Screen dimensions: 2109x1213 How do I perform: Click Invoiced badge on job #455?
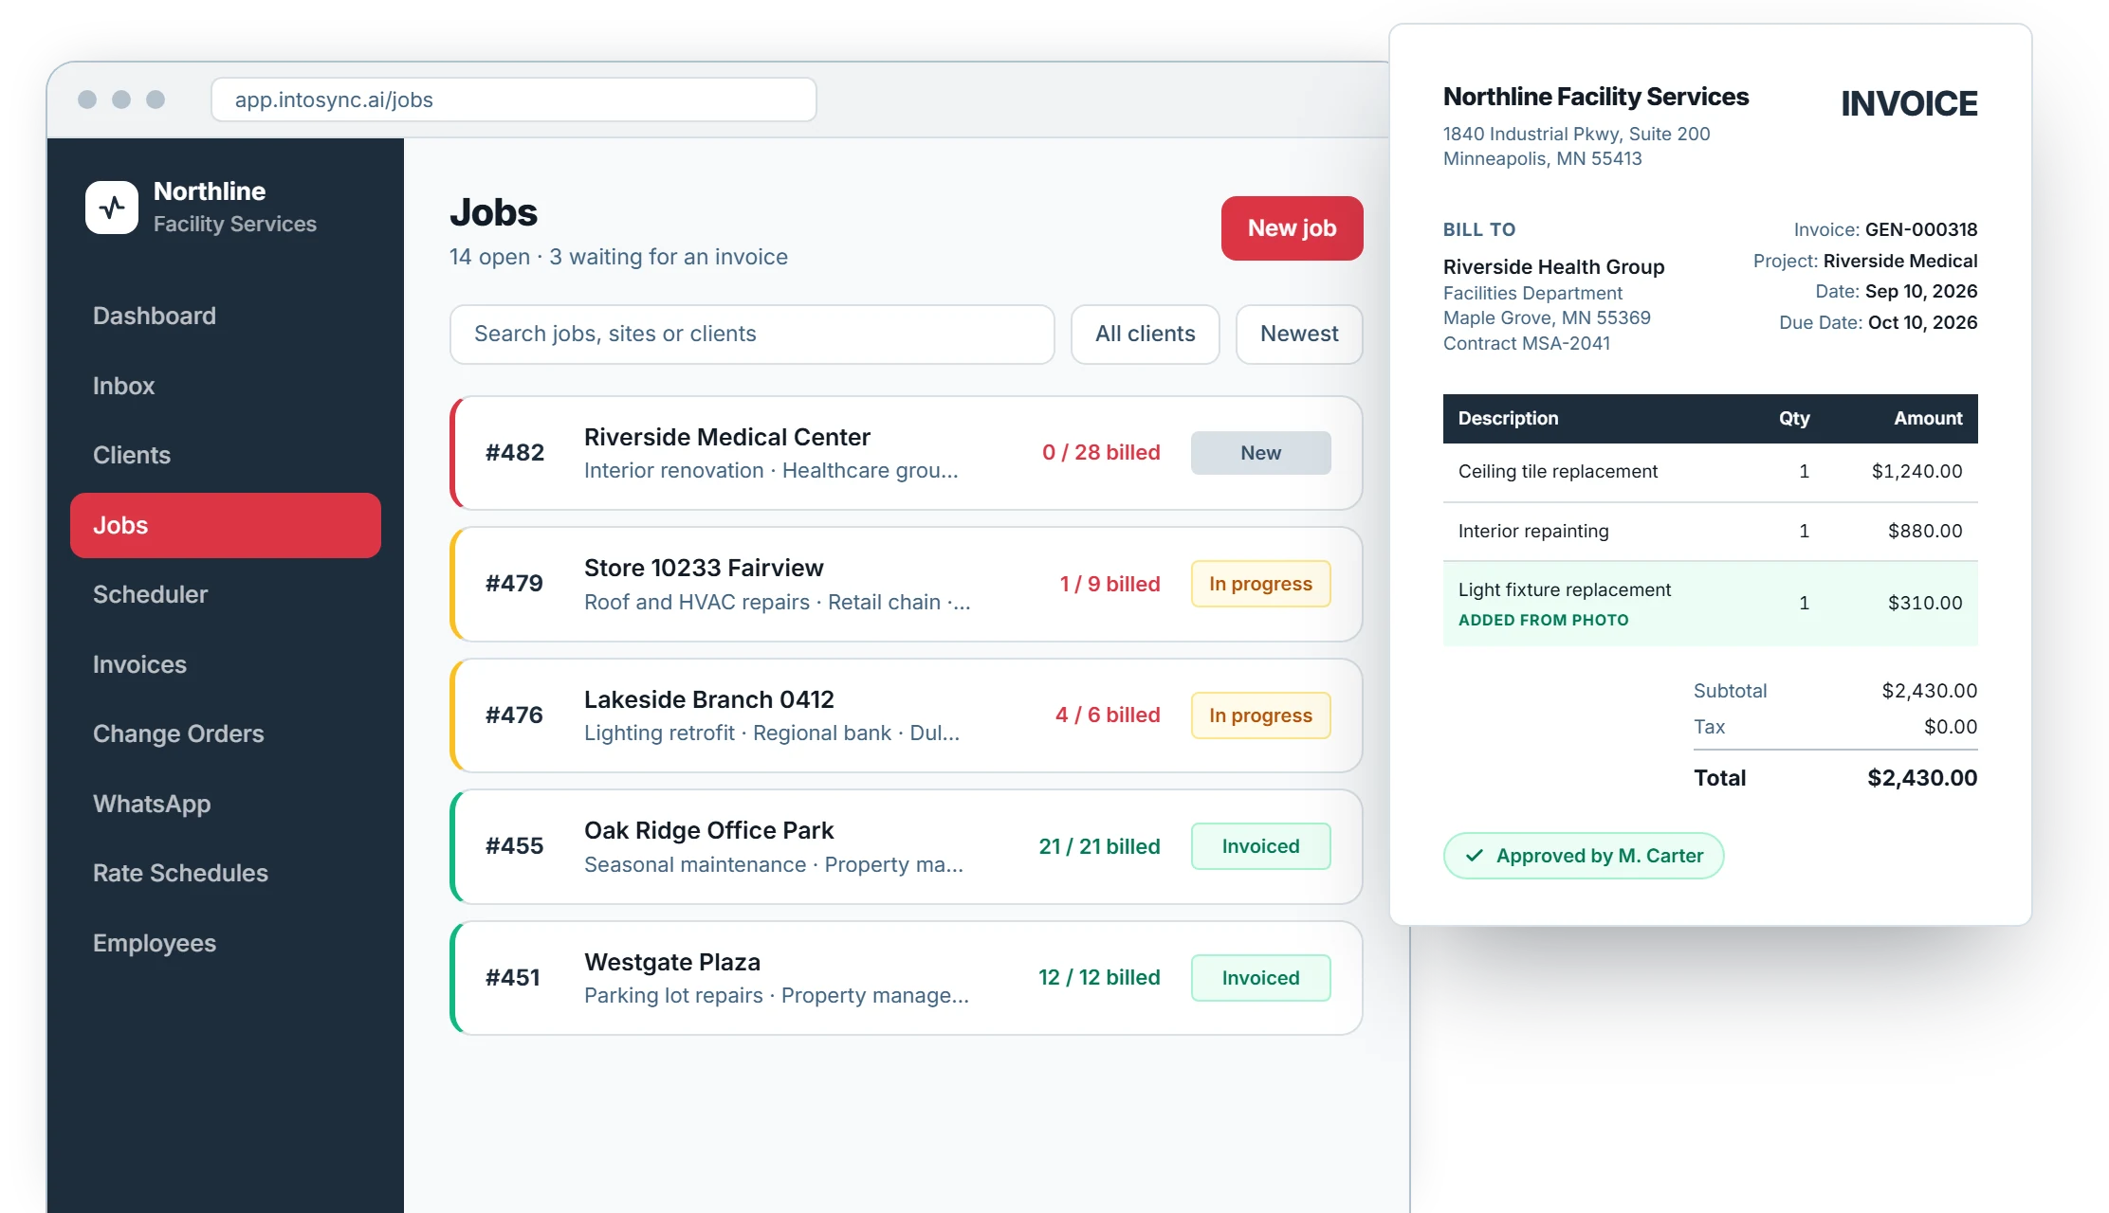(x=1260, y=846)
